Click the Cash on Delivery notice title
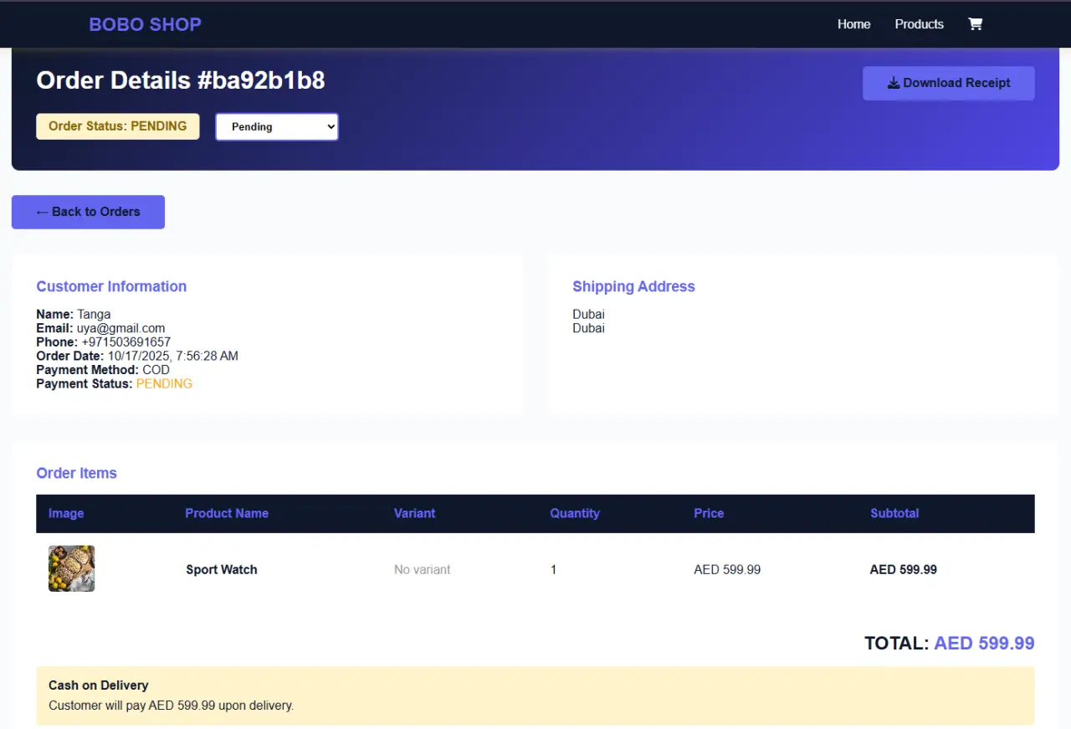Screen dimensions: 1071x729 [99, 685]
